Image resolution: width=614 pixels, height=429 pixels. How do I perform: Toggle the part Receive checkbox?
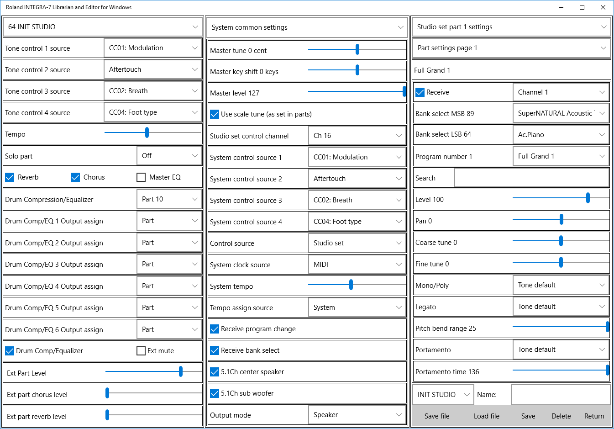[x=420, y=92]
